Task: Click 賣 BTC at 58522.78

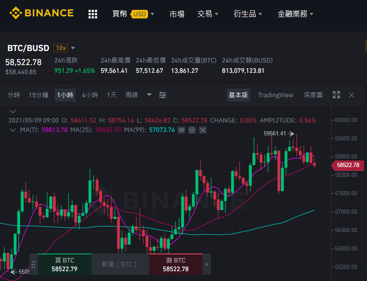Action: pos(175,264)
